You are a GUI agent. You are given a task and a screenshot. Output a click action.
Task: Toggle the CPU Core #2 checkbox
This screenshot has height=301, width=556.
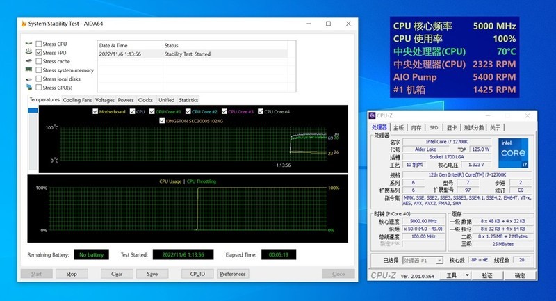(188, 111)
